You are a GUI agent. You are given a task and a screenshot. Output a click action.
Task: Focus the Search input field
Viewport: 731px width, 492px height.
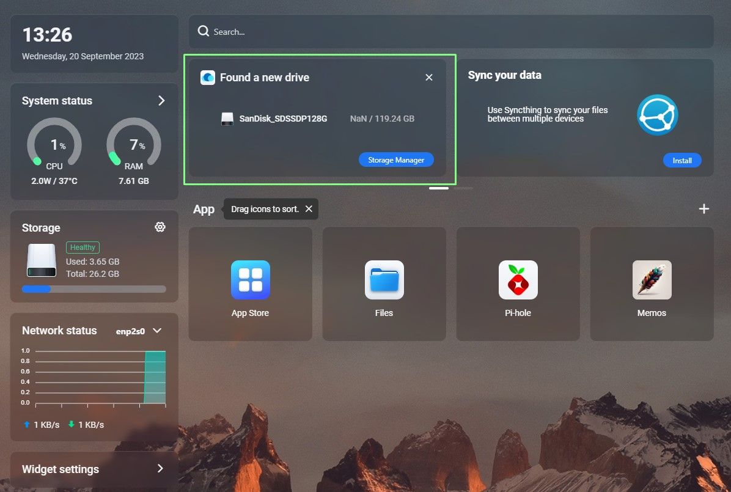(451, 31)
